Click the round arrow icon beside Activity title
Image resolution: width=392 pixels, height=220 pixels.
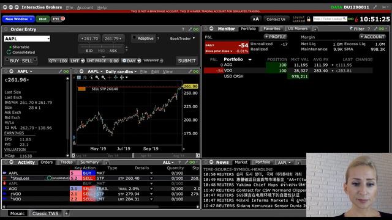point(11,162)
